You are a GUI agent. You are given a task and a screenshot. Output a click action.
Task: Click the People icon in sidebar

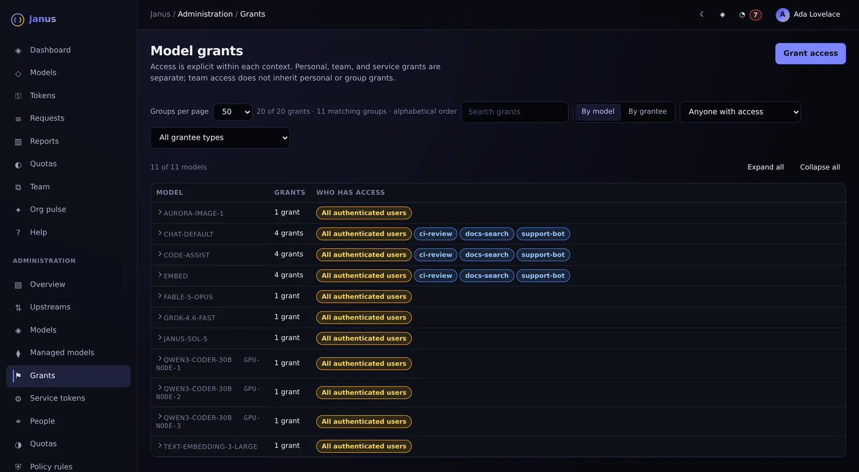tap(18, 422)
